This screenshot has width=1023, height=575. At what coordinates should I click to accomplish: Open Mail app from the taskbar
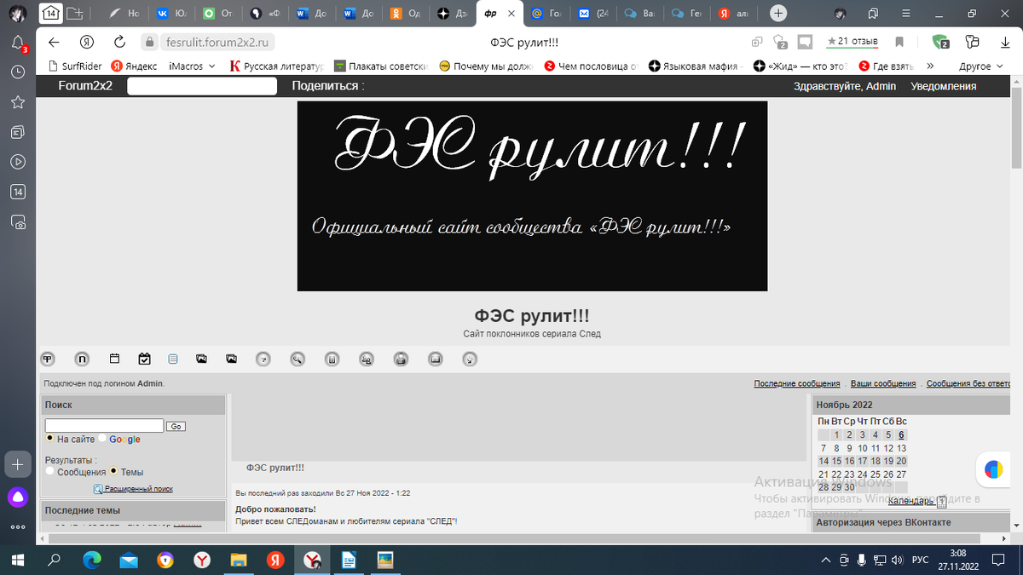click(x=129, y=560)
